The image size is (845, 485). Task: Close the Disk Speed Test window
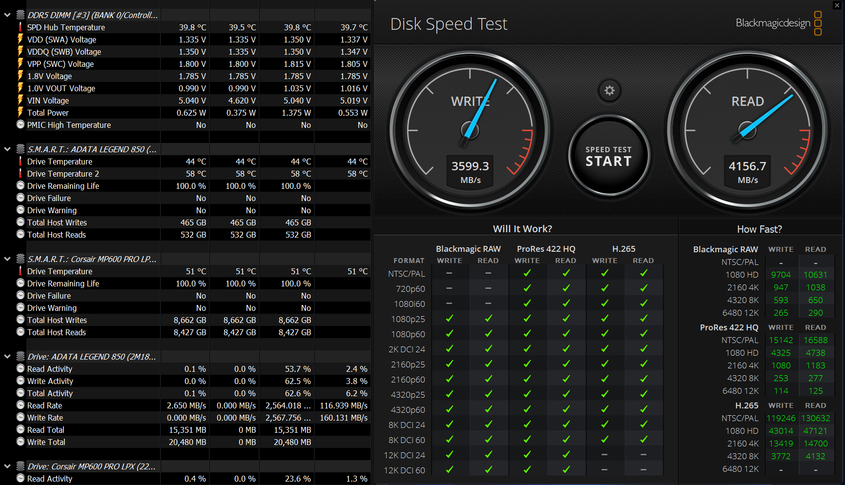click(x=837, y=5)
